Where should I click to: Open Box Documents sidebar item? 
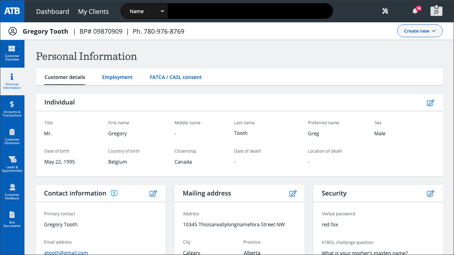coord(12,220)
